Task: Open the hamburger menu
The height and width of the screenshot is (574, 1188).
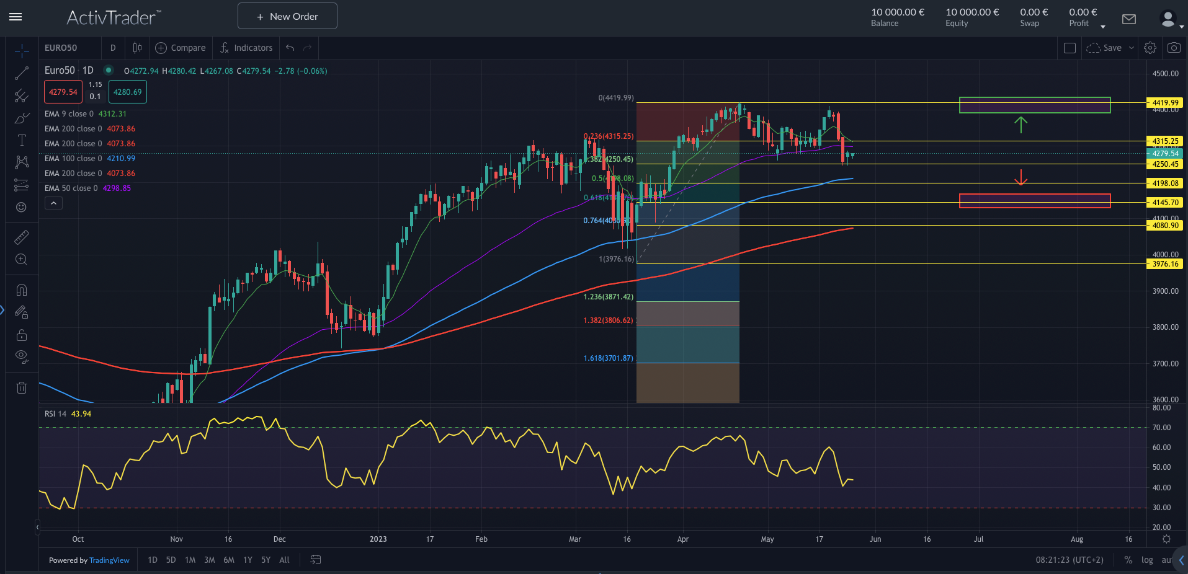Action: point(16,17)
